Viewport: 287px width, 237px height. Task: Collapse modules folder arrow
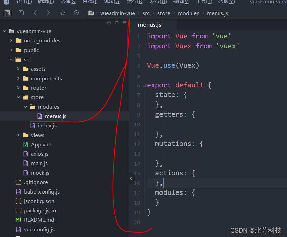pyautogui.click(x=26, y=107)
